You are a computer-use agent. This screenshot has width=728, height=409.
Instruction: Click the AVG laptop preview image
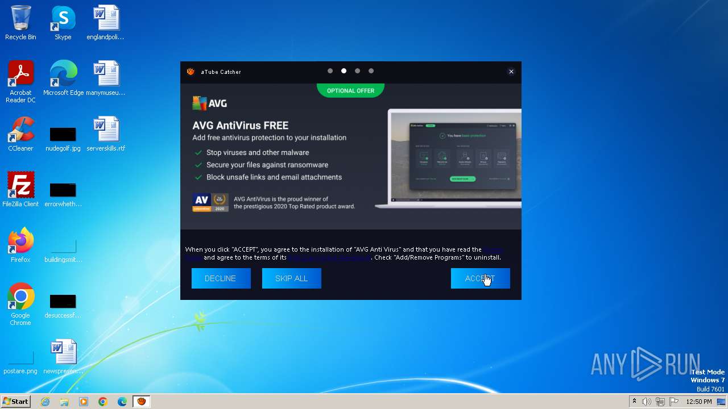448,158
